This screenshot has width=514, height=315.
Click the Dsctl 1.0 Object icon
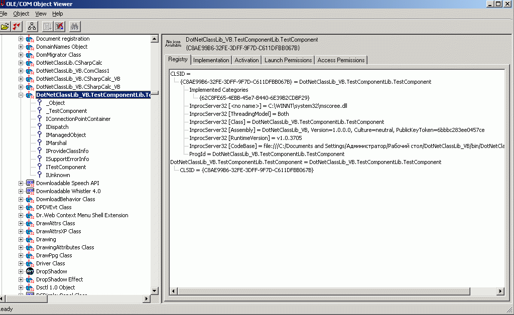[x=30, y=287]
